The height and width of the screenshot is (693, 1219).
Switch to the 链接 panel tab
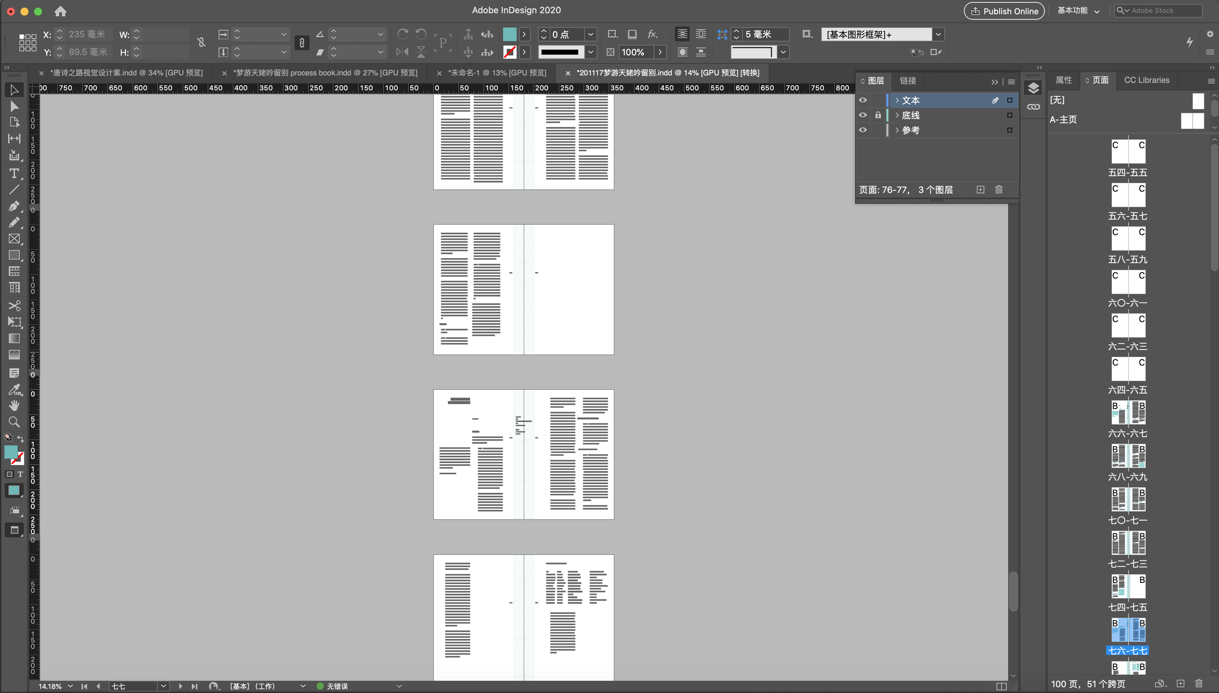(907, 81)
